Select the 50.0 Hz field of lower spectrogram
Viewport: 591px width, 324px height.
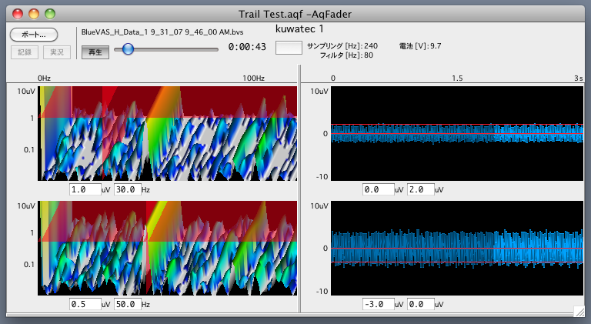click(x=128, y=304)
